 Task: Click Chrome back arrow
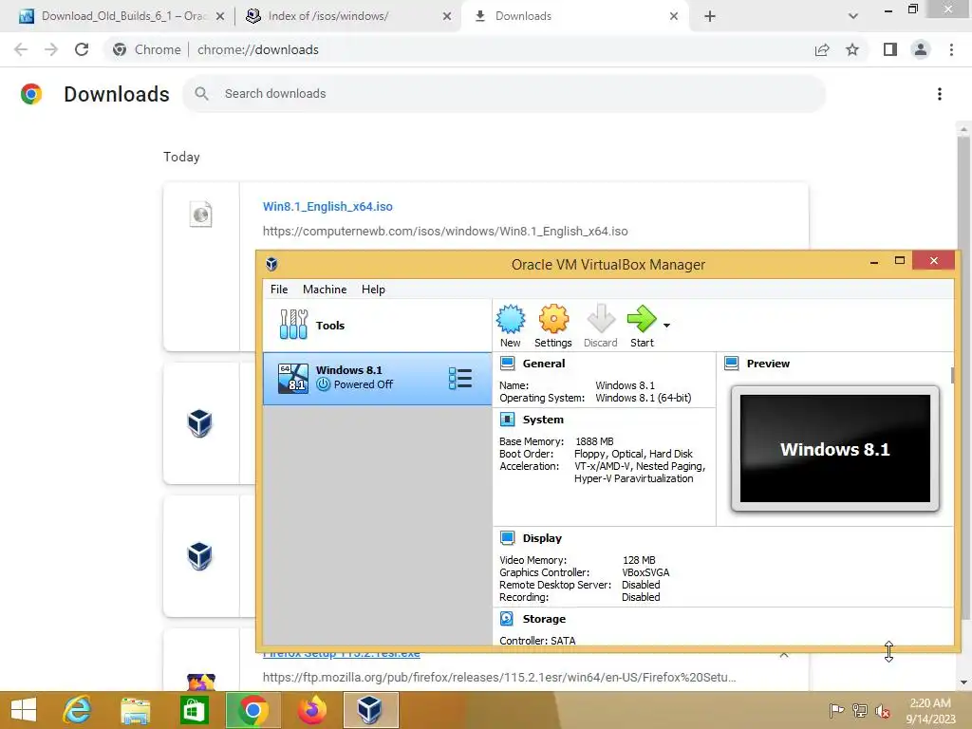click(21, 49)
